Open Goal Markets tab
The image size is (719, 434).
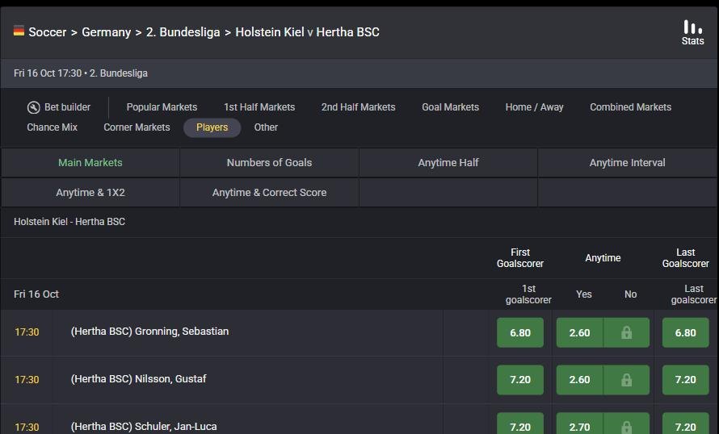[450, 107]
